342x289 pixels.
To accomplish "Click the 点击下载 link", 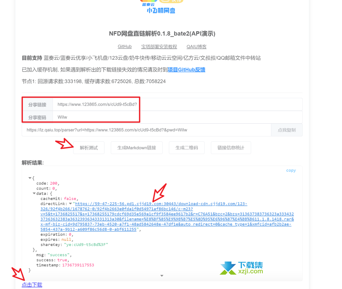I will coord(32,285).
